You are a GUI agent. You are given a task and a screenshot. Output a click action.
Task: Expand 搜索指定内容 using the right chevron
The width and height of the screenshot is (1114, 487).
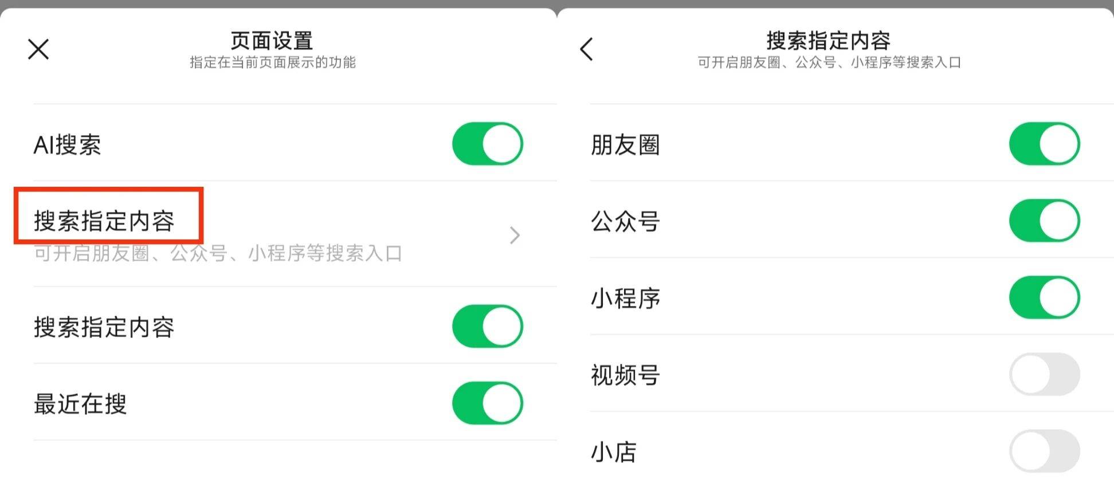(515, 235)
